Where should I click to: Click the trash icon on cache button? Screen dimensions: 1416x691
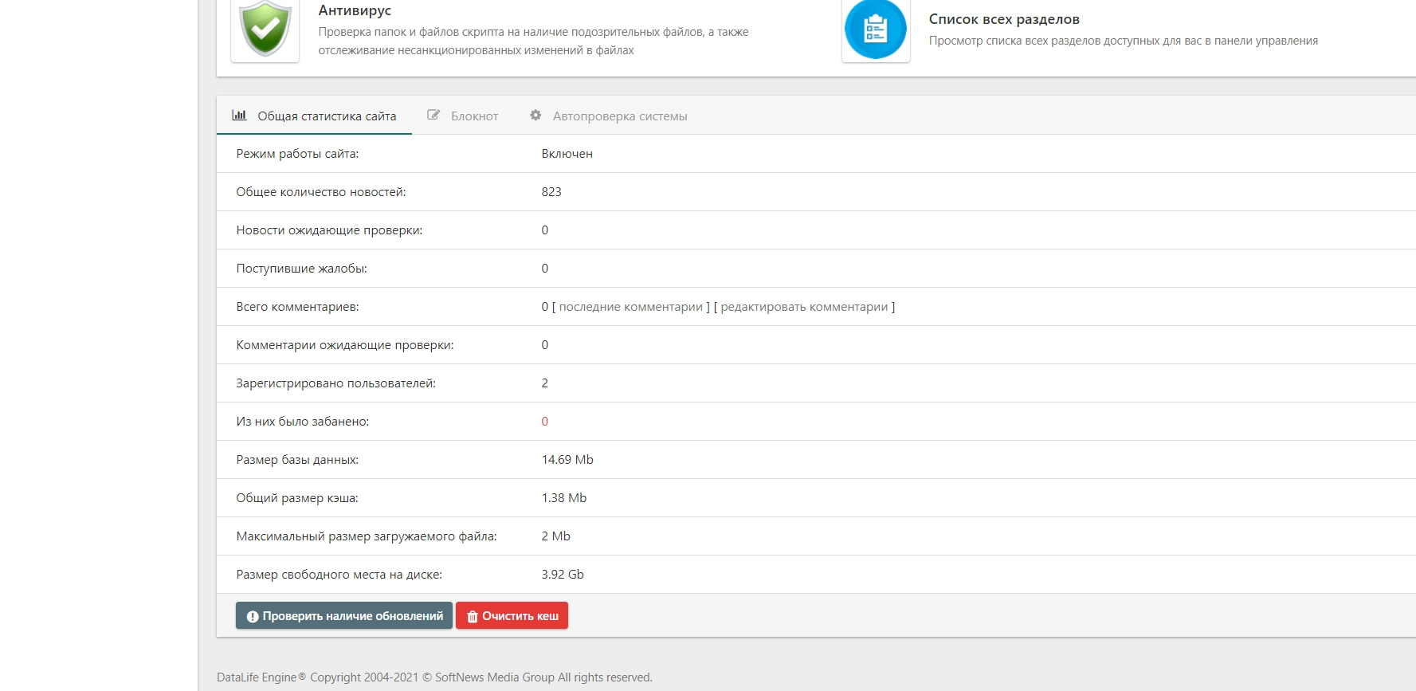click(472, 616)
